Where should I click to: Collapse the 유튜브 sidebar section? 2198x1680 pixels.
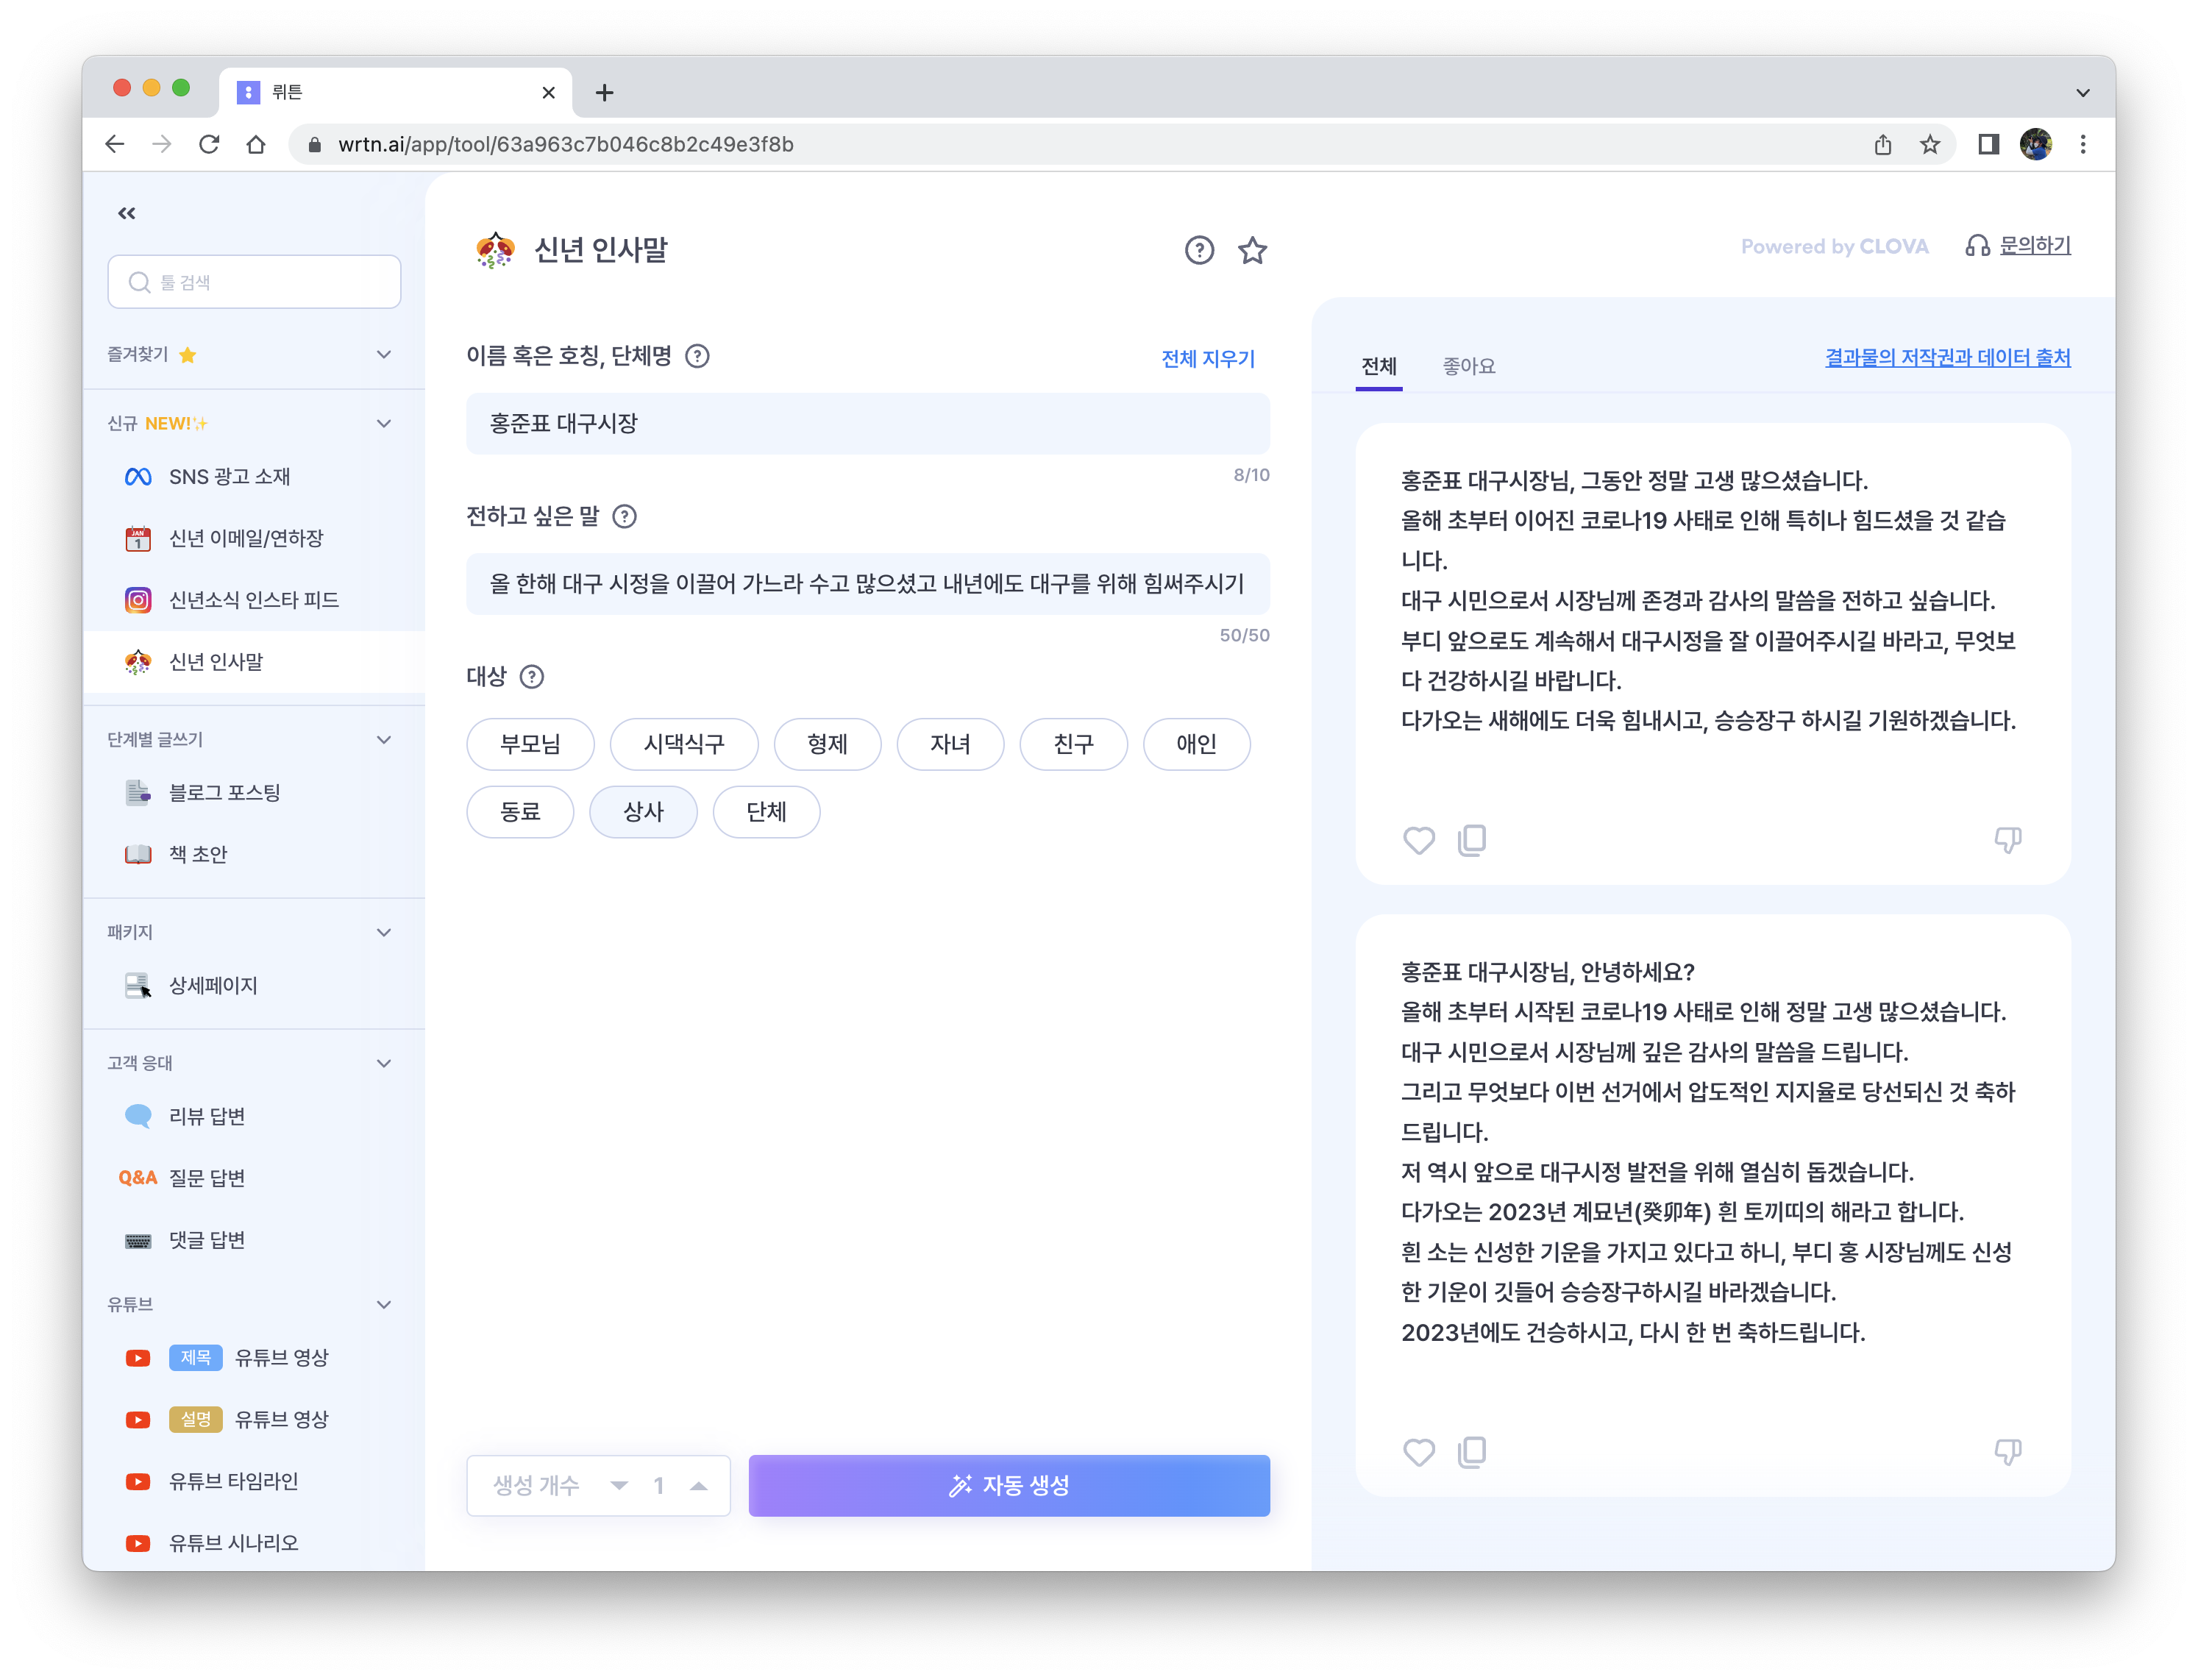tap(384, 1305)
